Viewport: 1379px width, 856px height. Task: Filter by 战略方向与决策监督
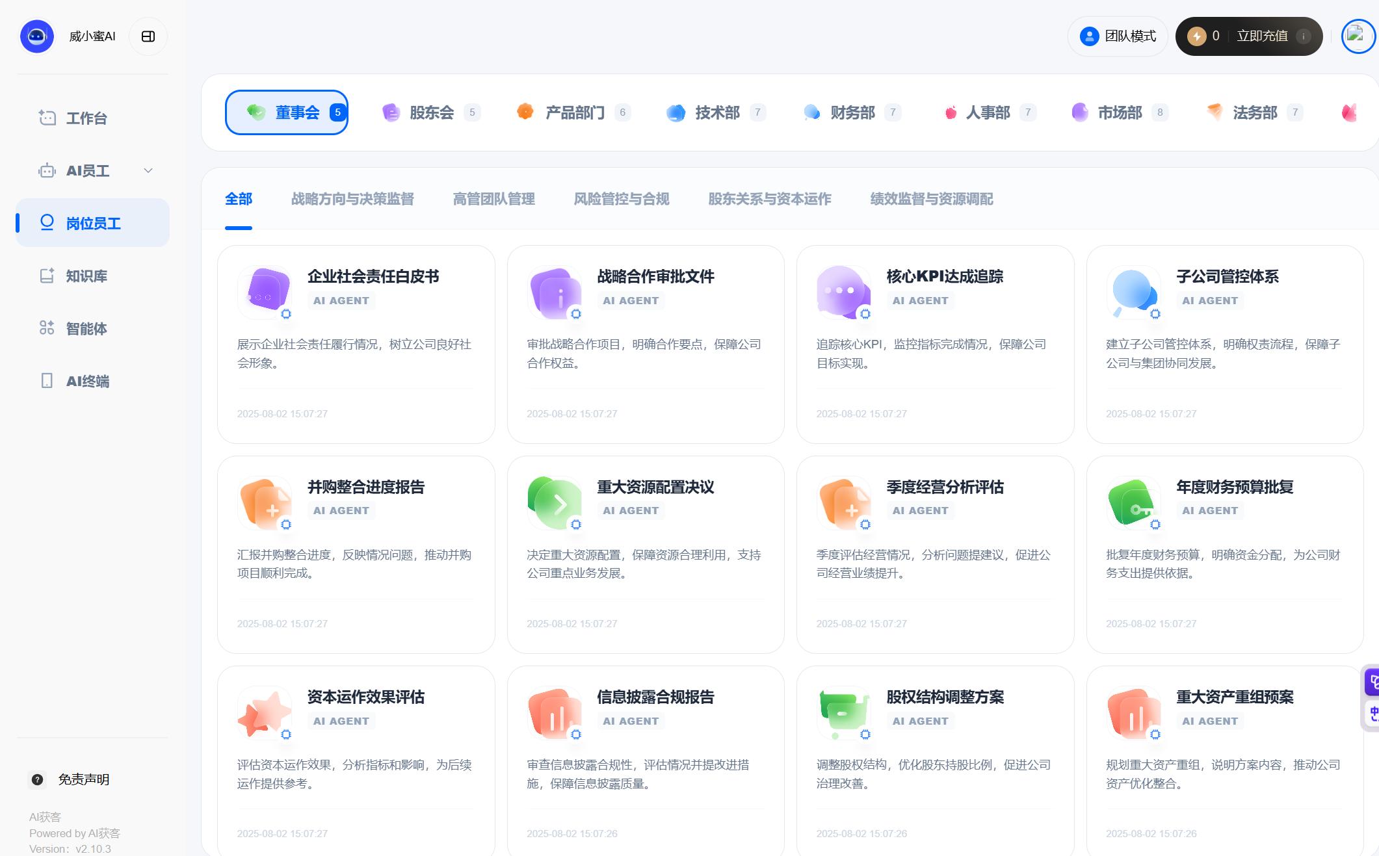352,199
